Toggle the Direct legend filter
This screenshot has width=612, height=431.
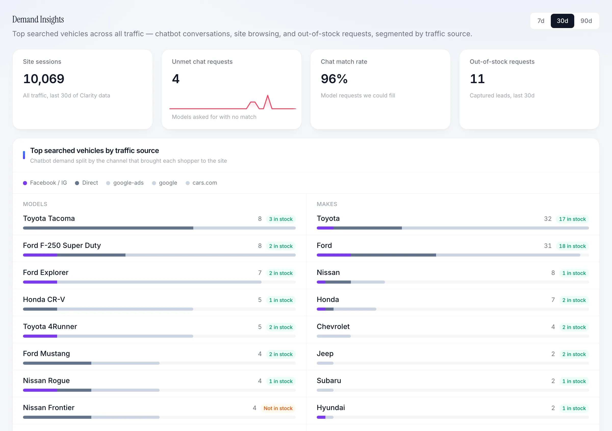pyautogui.click(x=86, y=183)
